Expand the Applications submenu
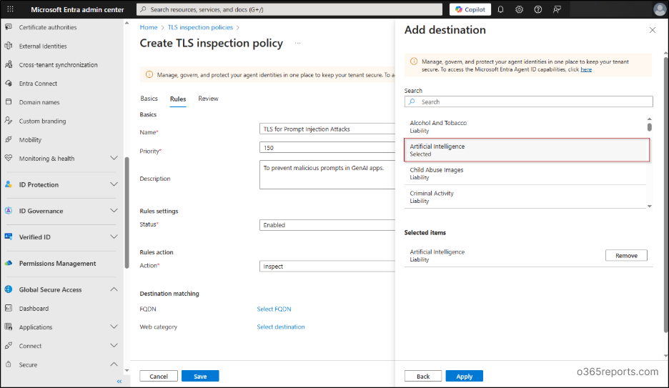 coord(114,327)
